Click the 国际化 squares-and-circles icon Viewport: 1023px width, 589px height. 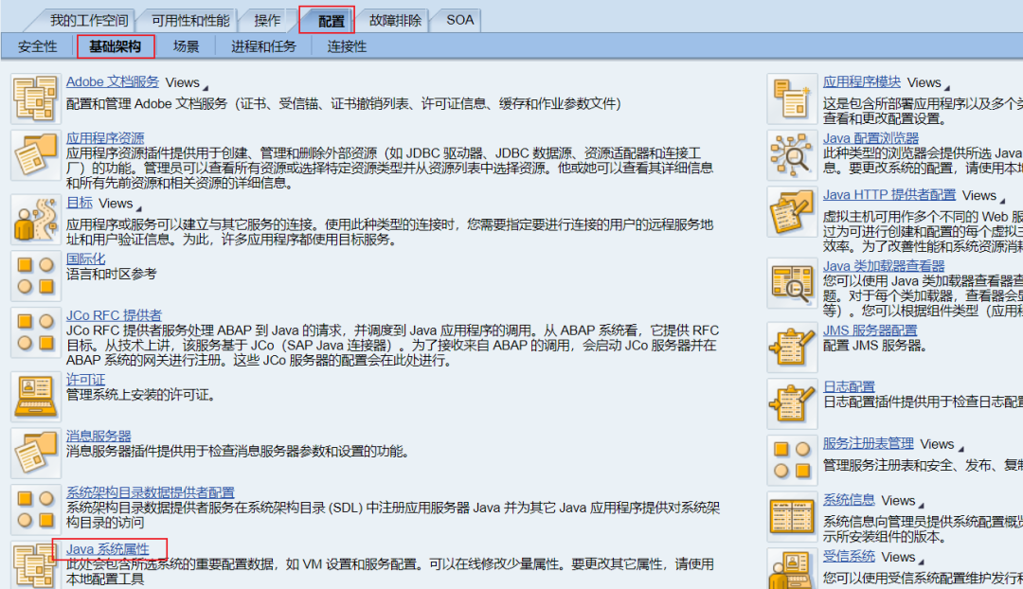point(36,276)
